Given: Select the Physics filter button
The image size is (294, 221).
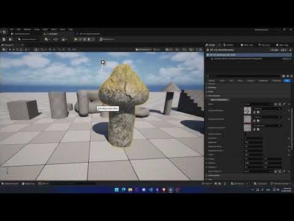Looking at the screenshot, I should coord(251,81).
